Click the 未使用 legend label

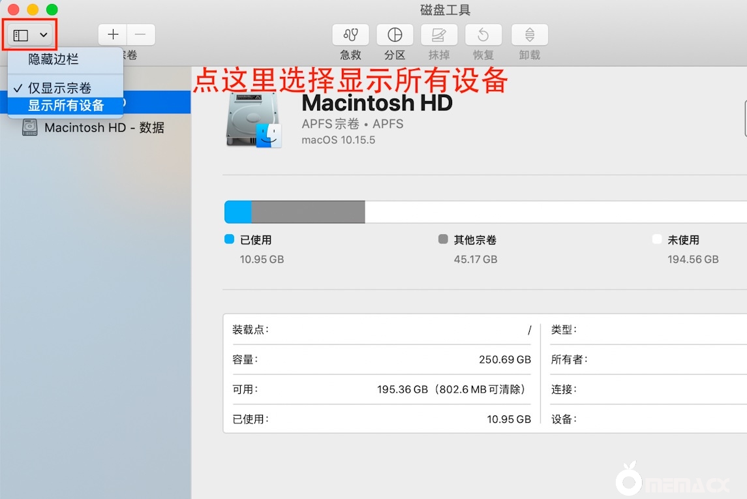click(683, 239)
